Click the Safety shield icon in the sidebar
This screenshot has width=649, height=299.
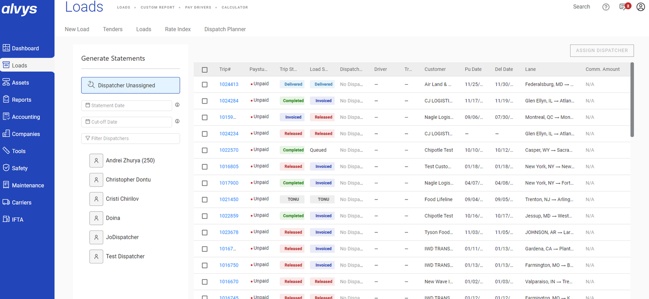[x=6, y=168]
